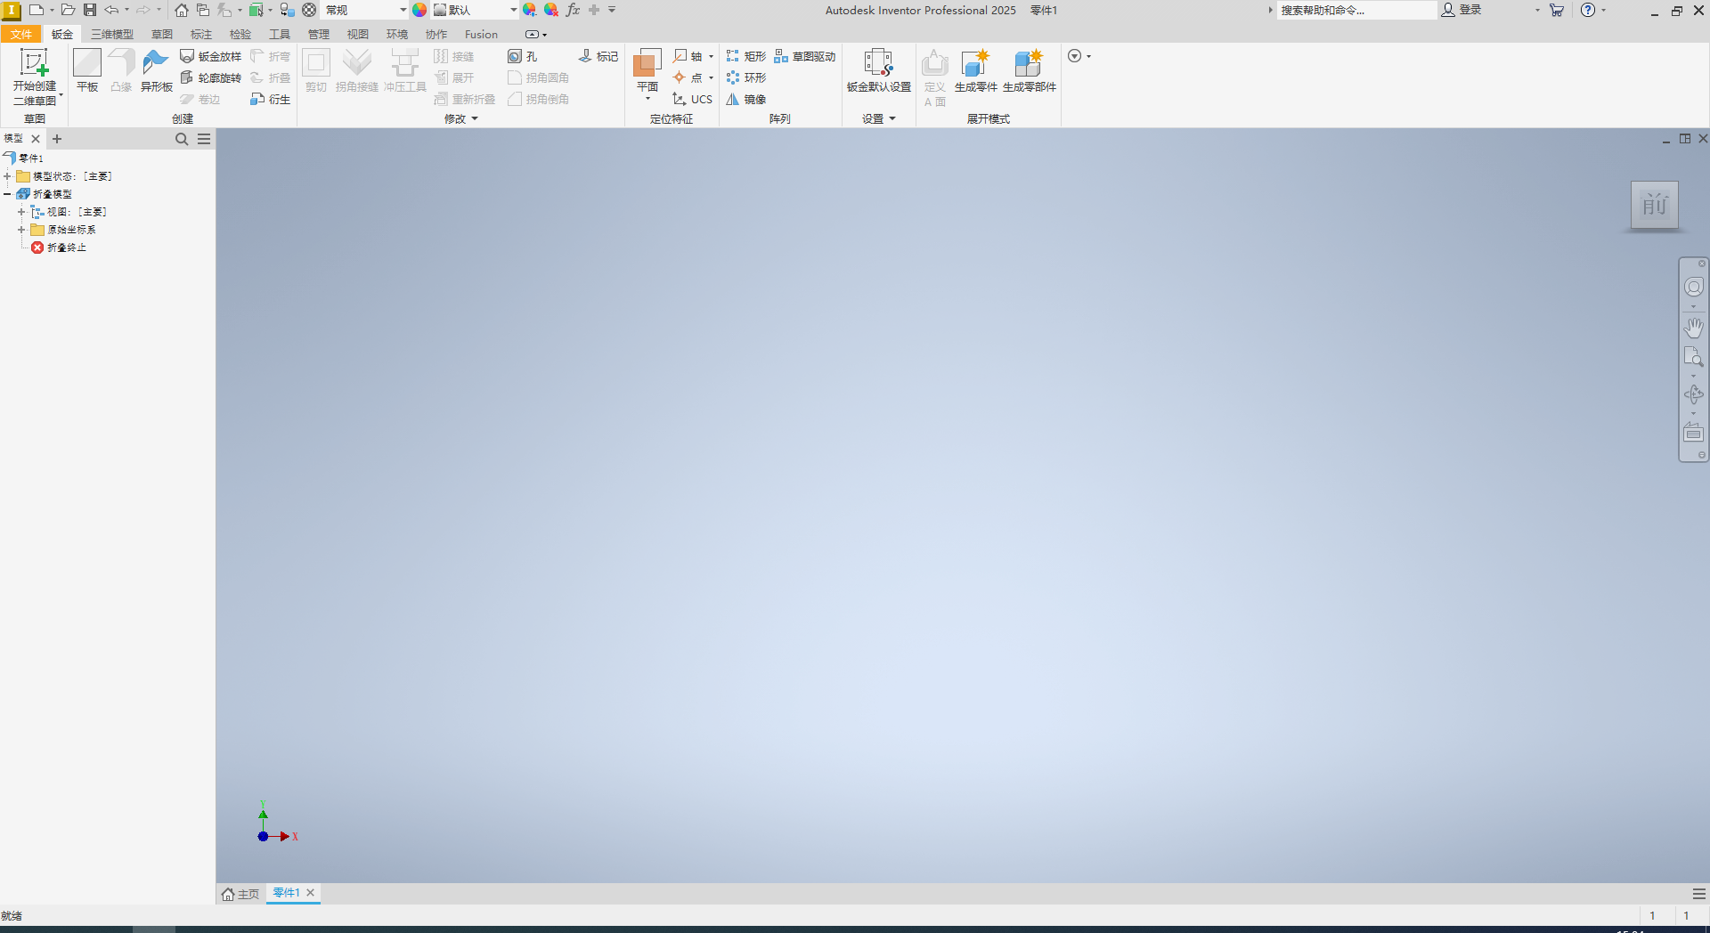The image size is (1710, 933).
Task: Expand the 原始坐标系 folder in browser
Action: pos(21,229)
